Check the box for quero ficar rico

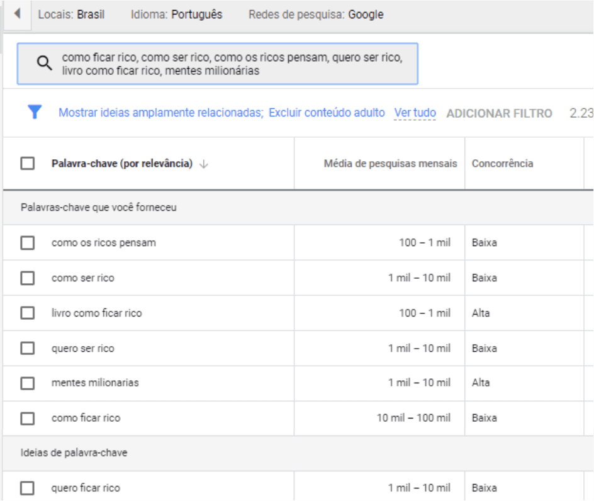(x=27, y=488)
